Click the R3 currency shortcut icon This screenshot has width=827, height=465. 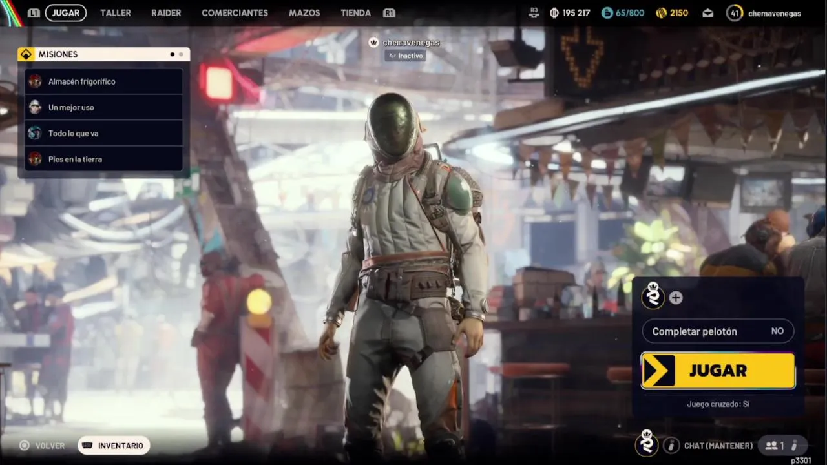point(534,12)
